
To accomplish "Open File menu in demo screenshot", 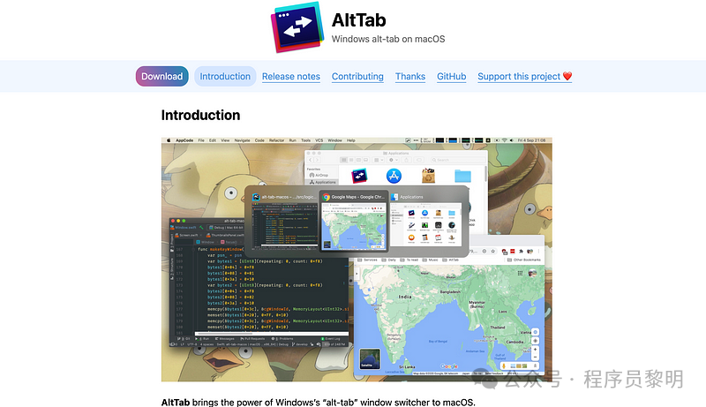I will point(201,140).
